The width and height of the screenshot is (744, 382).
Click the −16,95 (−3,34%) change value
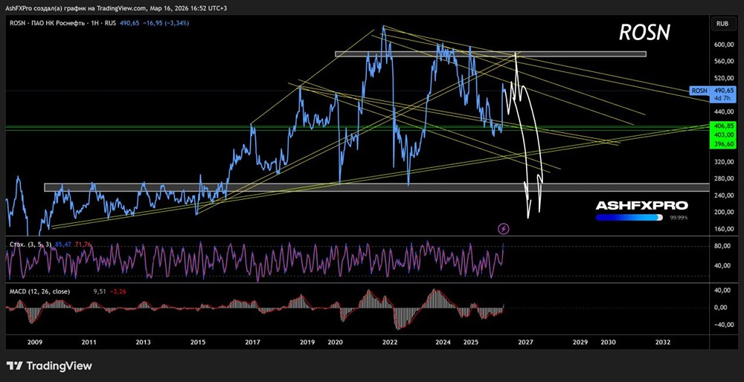[165, 23]
